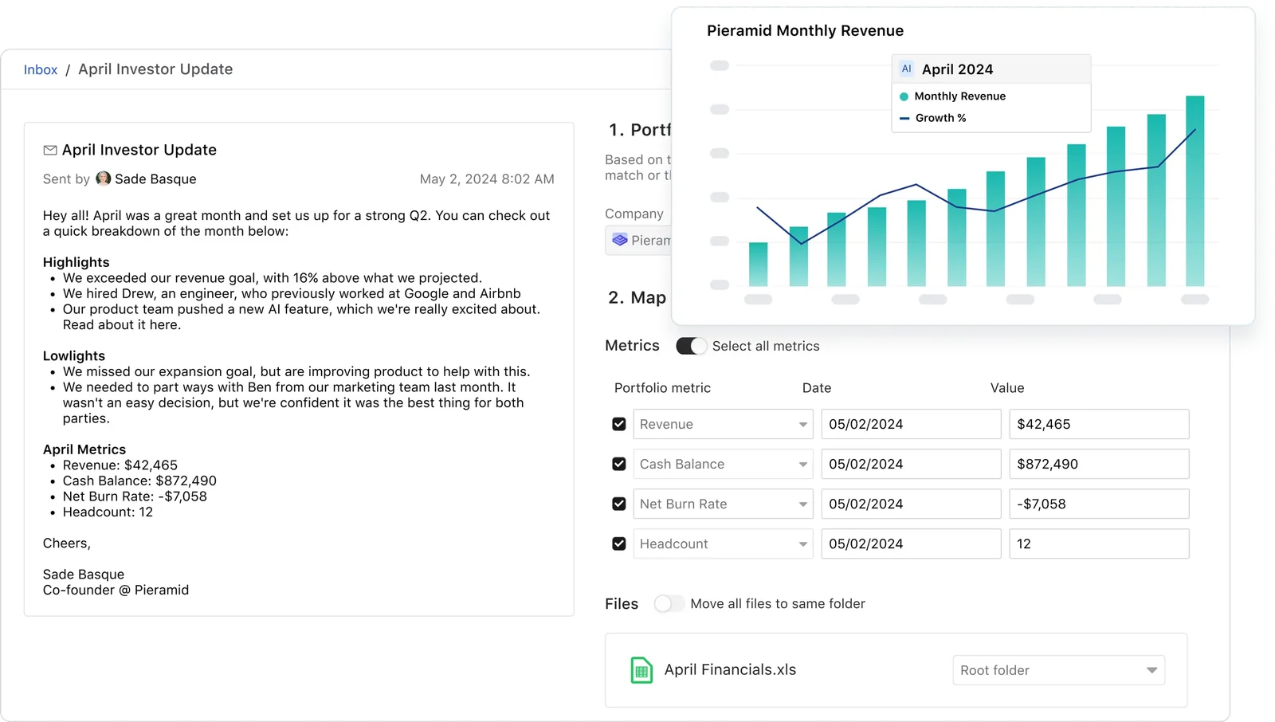Screen dimensions: 1275x722
Task: Open the Revenue portfolio metric dropdown
Action: [723, 424]
